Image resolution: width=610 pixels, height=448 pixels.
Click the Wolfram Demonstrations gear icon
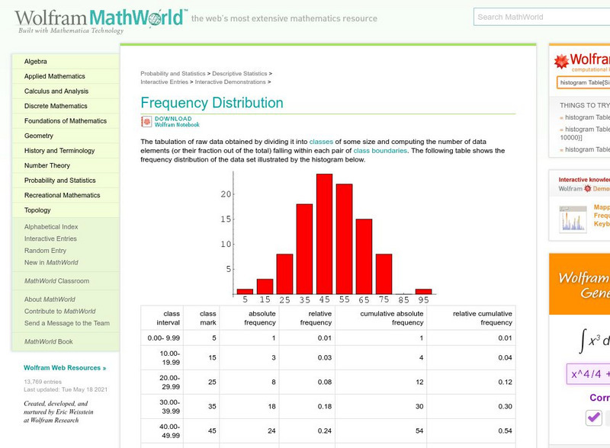[x=587, y=189]
